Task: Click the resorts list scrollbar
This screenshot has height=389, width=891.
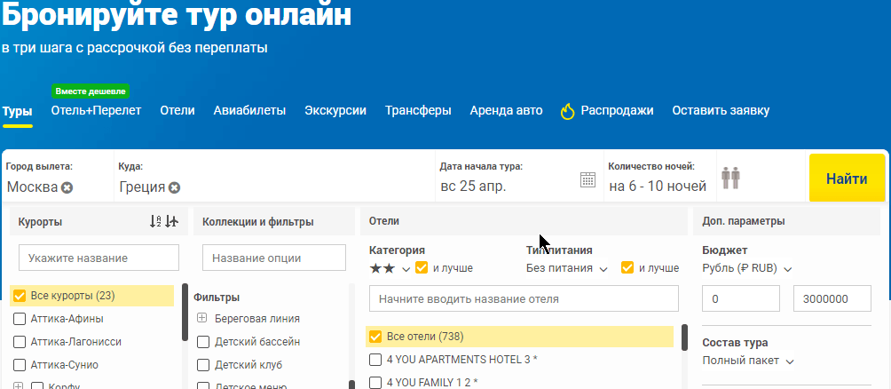Action: coord(185,313)
